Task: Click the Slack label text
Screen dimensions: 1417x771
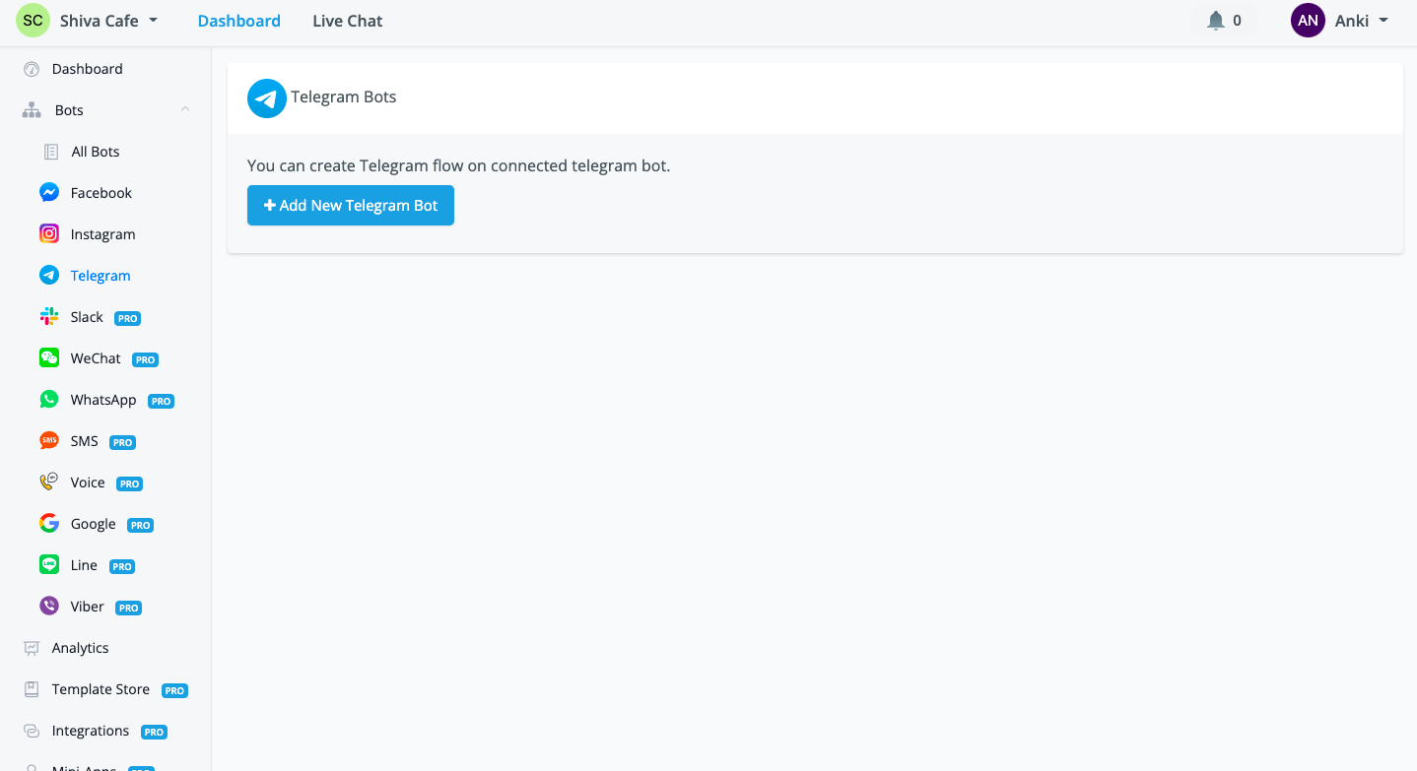Action: [87, 317]
